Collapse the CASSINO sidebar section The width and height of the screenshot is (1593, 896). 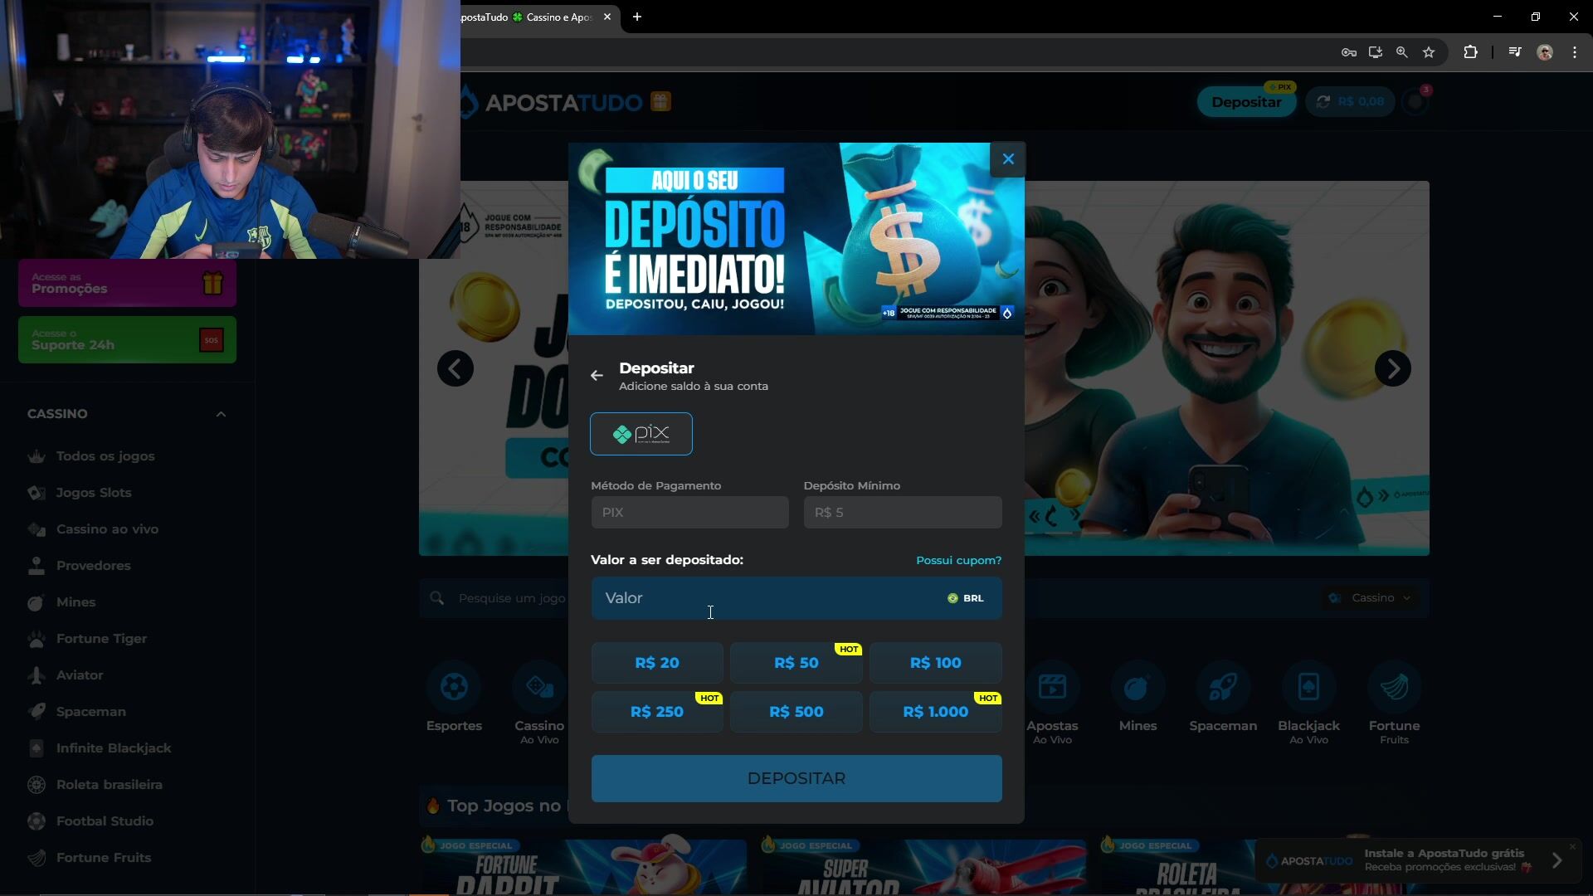221,414
